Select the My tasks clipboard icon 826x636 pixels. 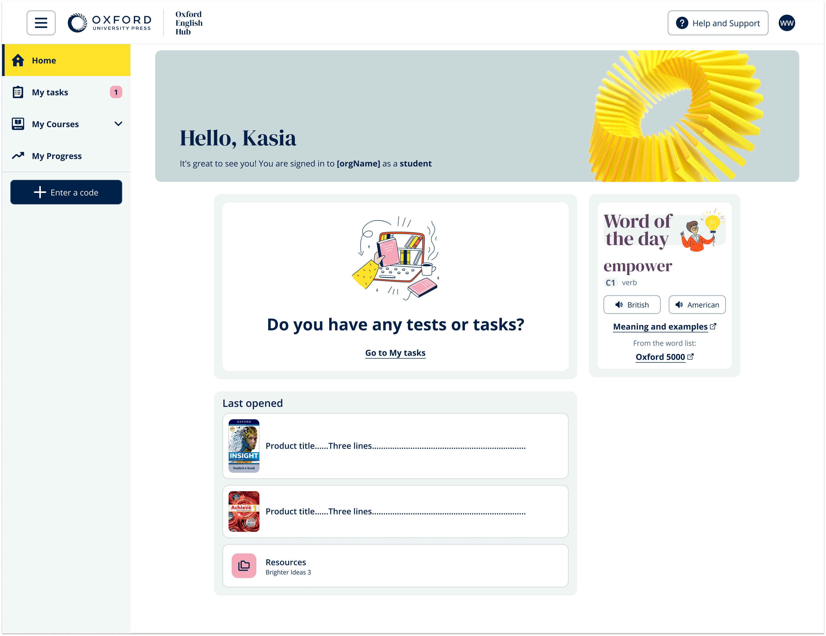tap(18, 92)
